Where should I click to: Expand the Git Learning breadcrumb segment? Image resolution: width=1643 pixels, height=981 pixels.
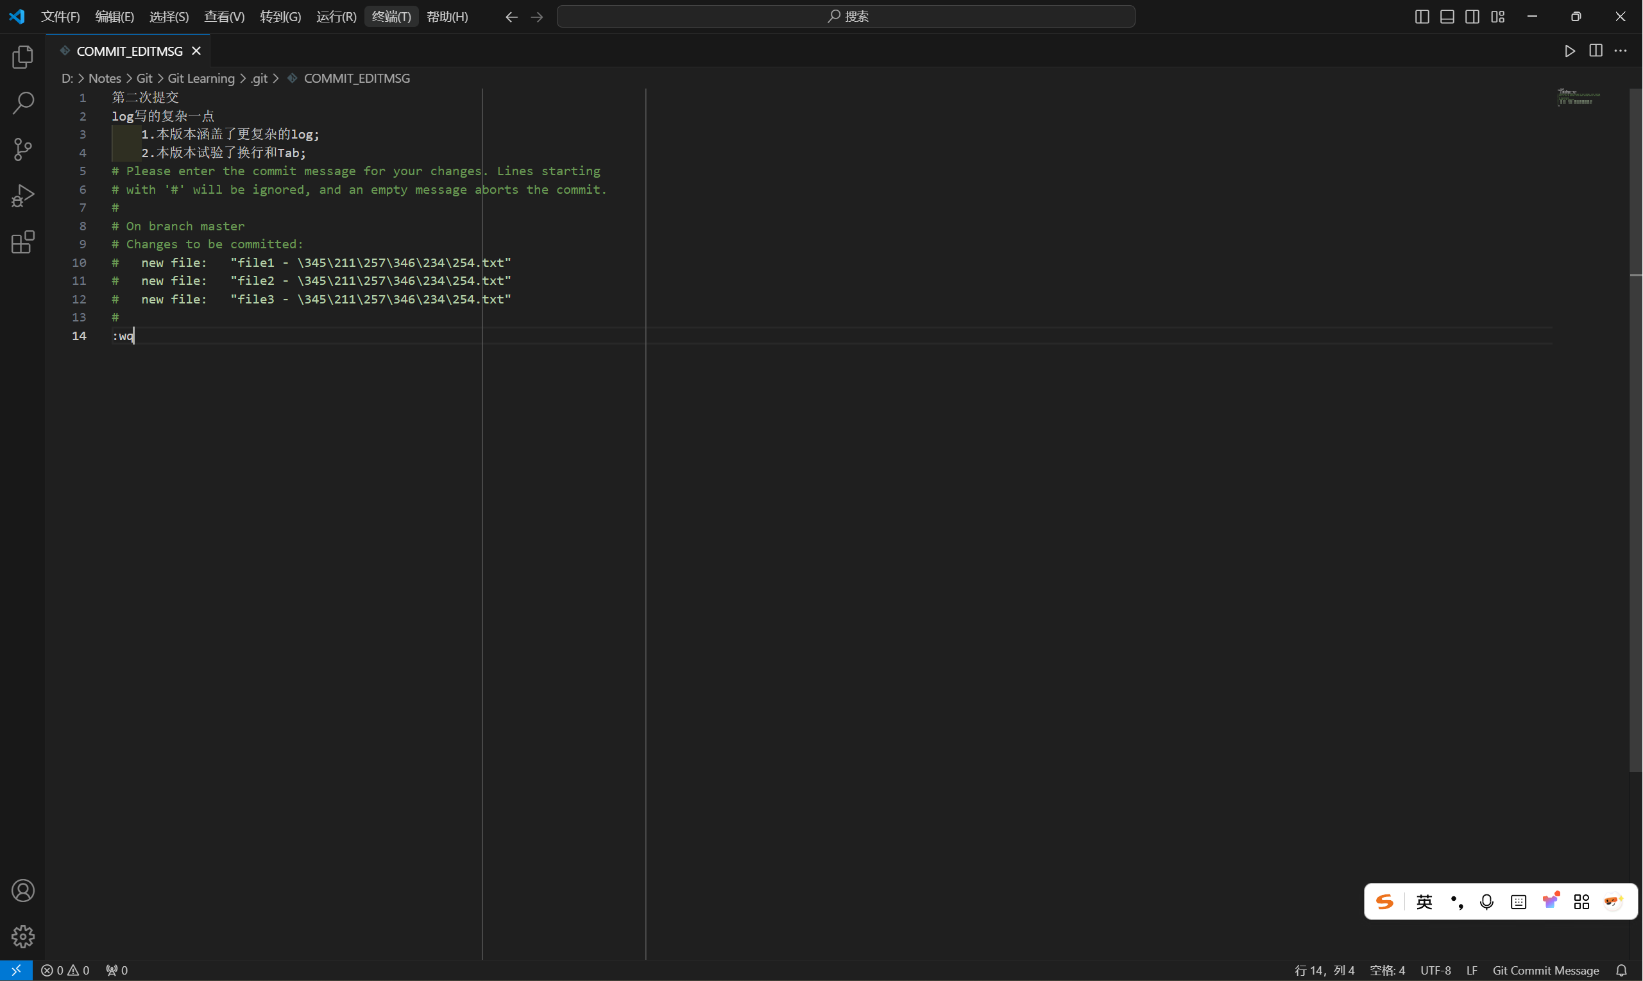coord(201,78)
